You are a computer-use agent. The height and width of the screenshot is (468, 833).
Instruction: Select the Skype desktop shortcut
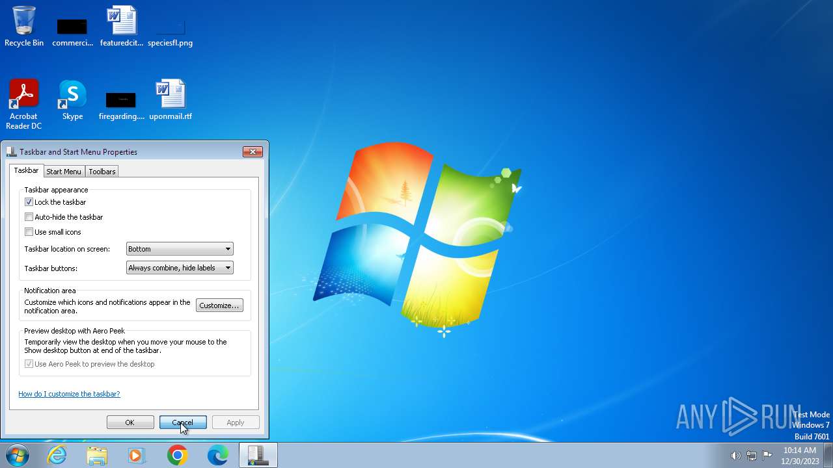coord(72,99)
